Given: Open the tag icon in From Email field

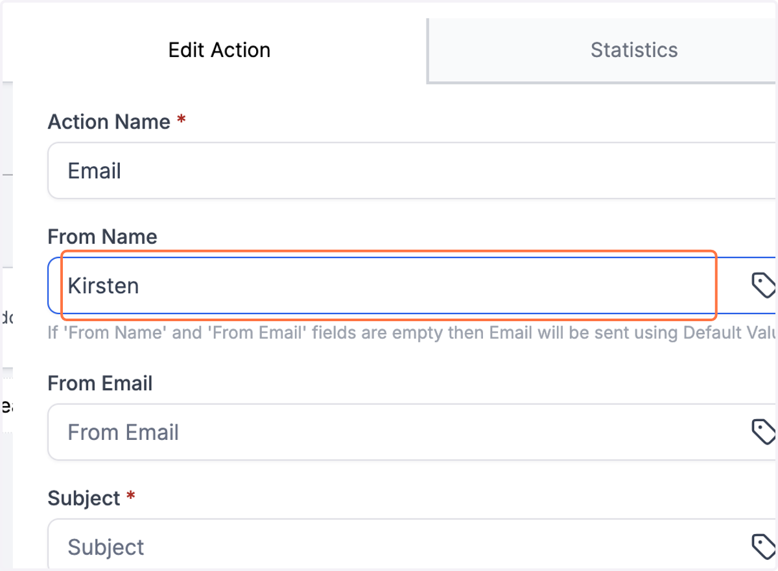Looking at the screenshot, I should [x=763, y=431].
